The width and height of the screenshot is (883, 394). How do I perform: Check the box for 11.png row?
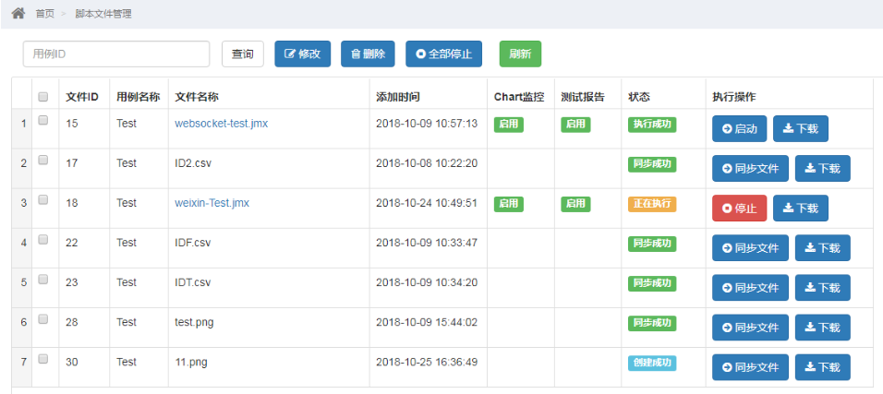[x=42, y=359]
